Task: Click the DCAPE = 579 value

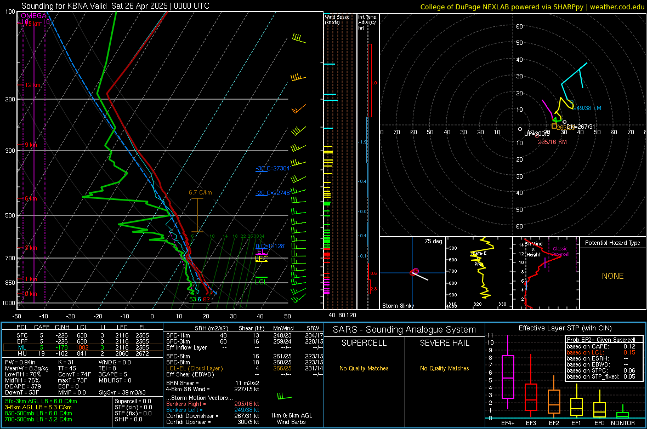Action: pyautogui.click(x=23, y=386)
